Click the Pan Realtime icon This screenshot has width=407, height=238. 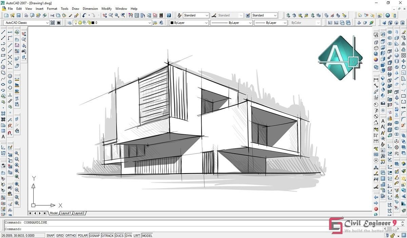pyautogui.click(x=104, y=15)
